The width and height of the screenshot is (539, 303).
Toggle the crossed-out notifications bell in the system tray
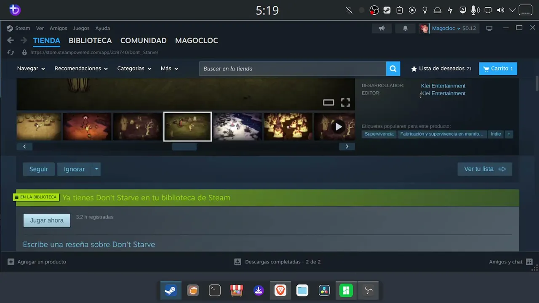349,10
